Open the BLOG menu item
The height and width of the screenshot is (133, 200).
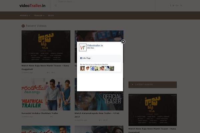[x=51, y=15]
